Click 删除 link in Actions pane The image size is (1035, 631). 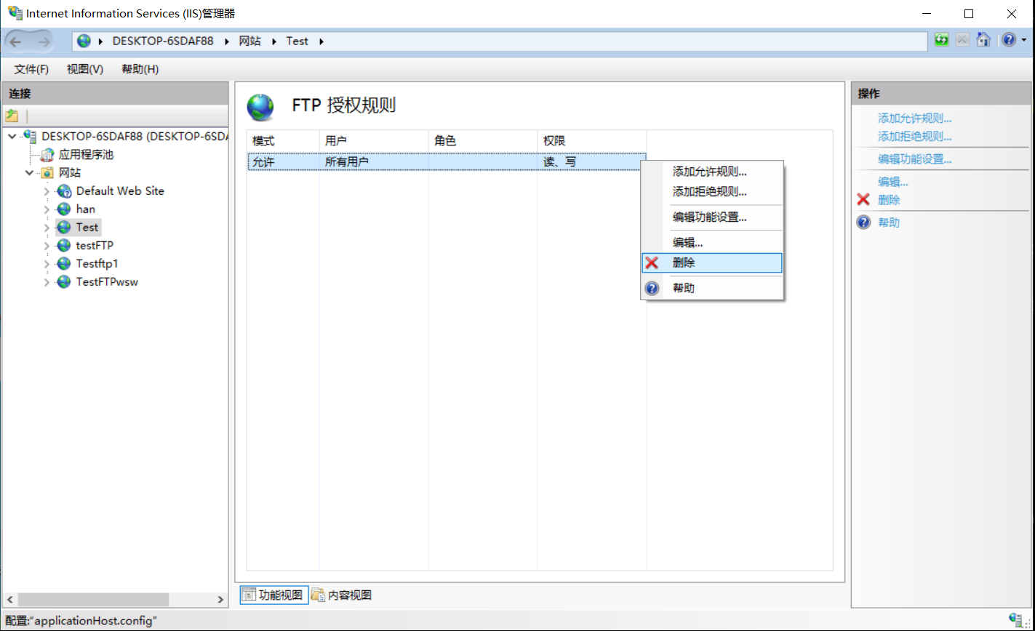[x=889, y=200]
